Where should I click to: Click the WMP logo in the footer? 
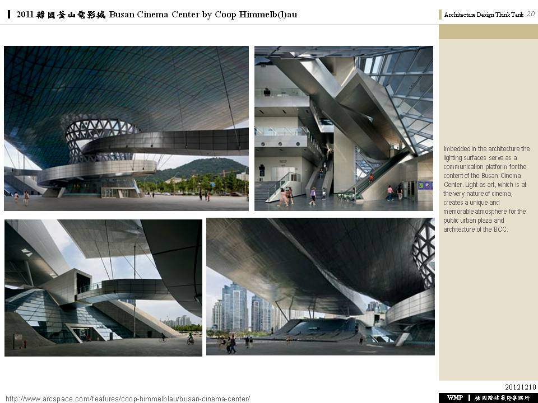click(x=454, y=398)
